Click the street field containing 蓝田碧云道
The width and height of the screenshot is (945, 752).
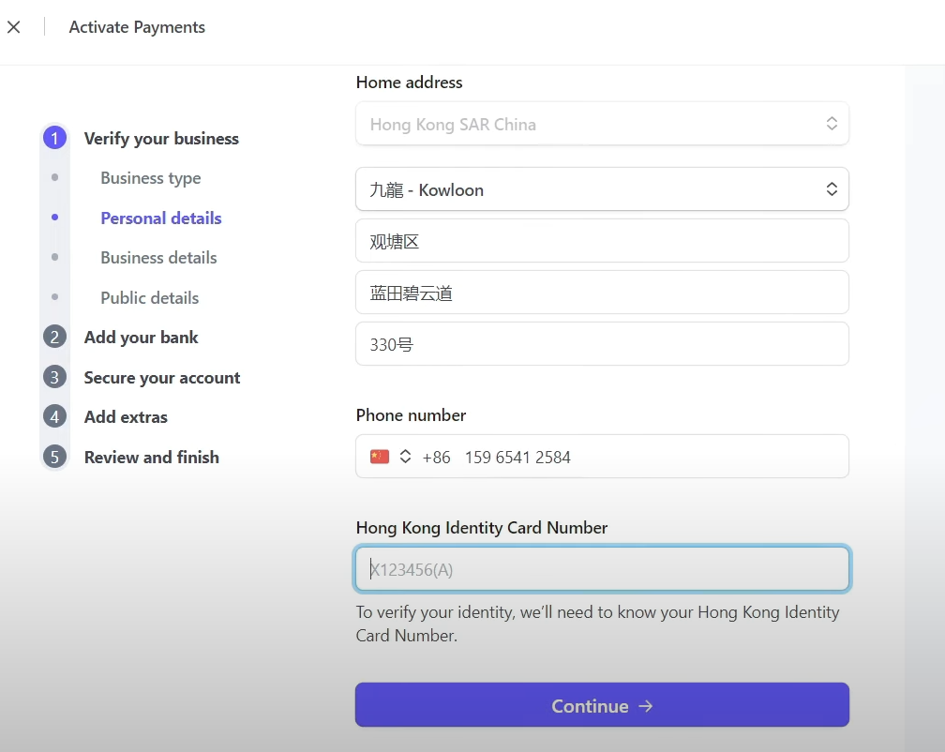(602, 292)
